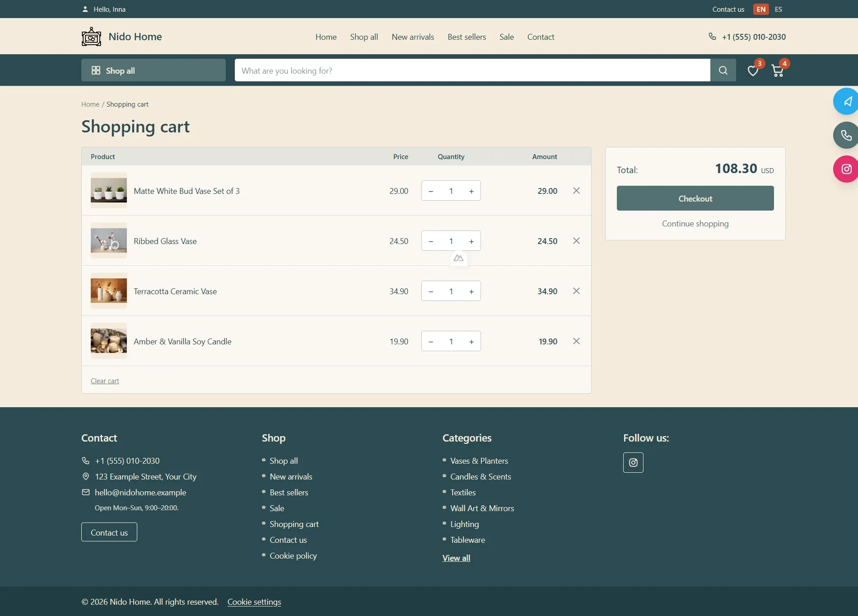Click the Home breadcrumb link
Screen dimensions: 858x616
point(90,104)
